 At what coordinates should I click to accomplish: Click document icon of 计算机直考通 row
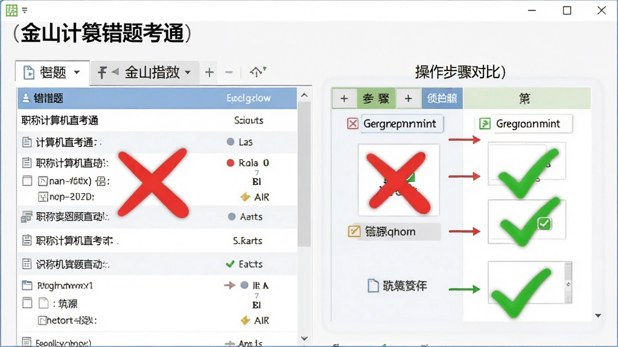27,142
